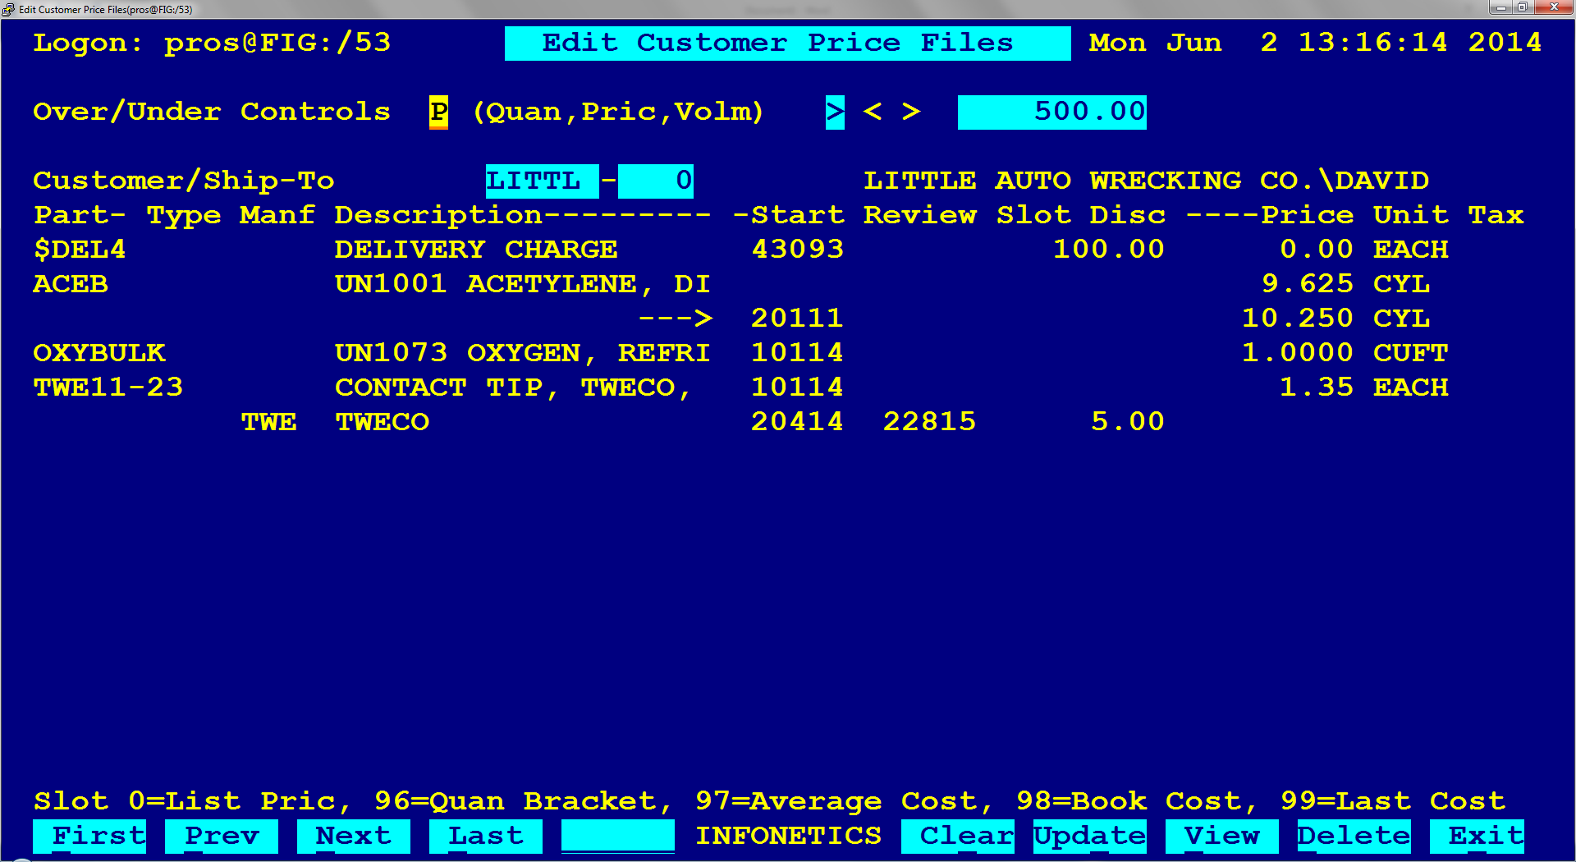
Task: Exit the Edit Customer Price Files screen
Action: click(x=1477, y=836)
